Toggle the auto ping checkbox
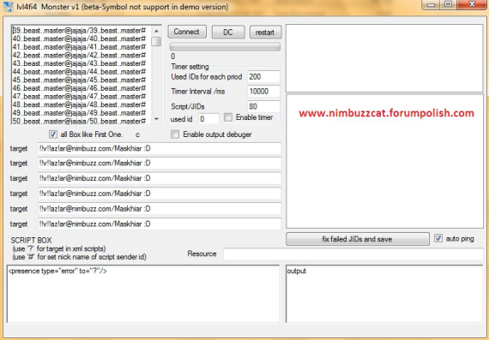This screenshot has height=340, width=489. click(x=438, y=238)
